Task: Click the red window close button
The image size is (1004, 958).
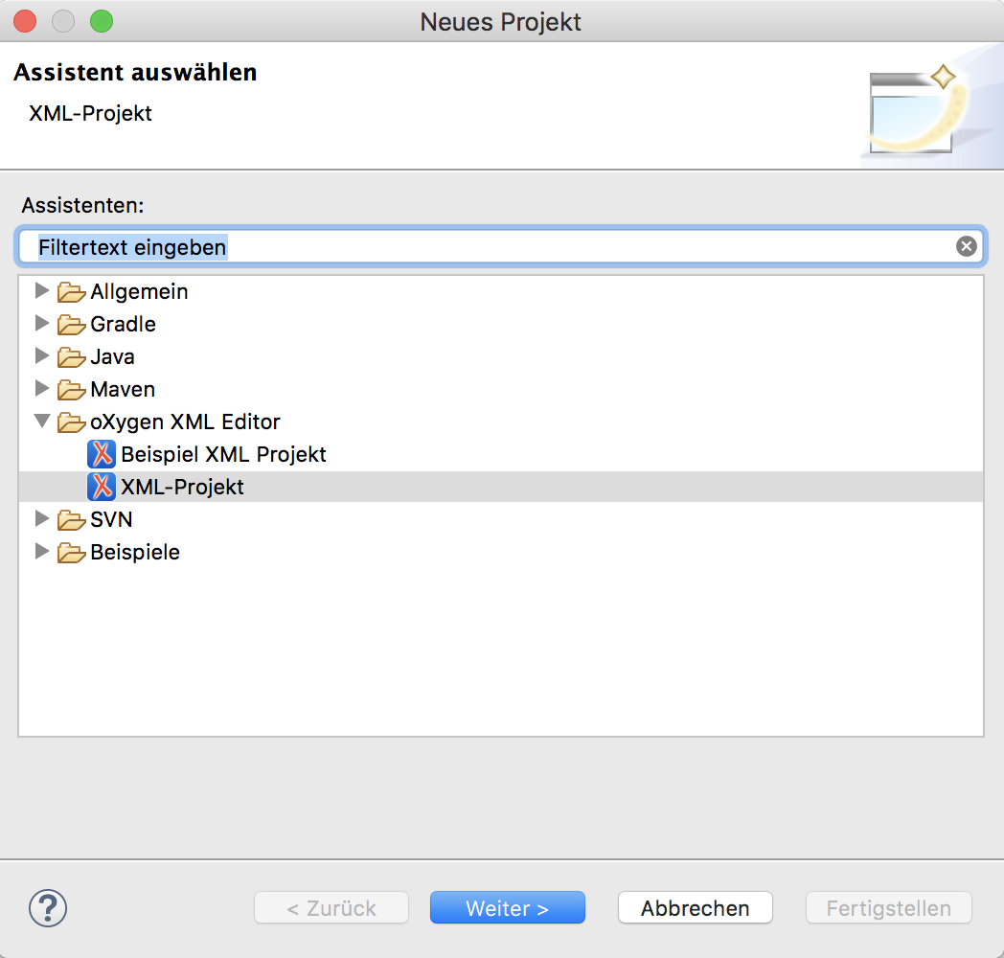Action: (x=26, y=20)
